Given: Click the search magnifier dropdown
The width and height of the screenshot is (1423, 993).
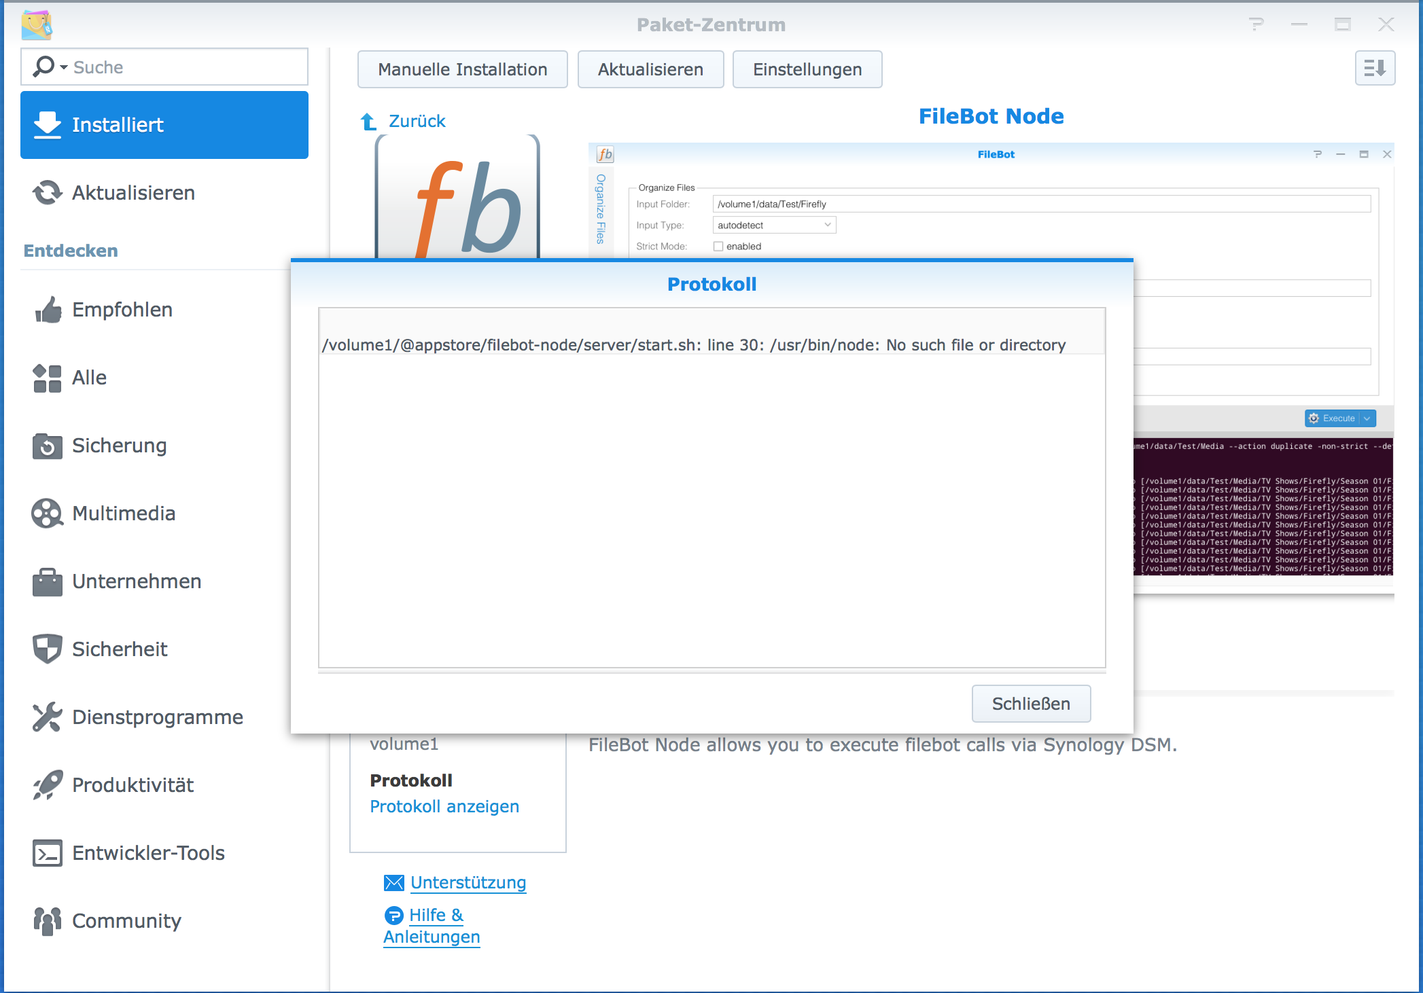Looking at the screenshot, I should click(x=50, y=67).
